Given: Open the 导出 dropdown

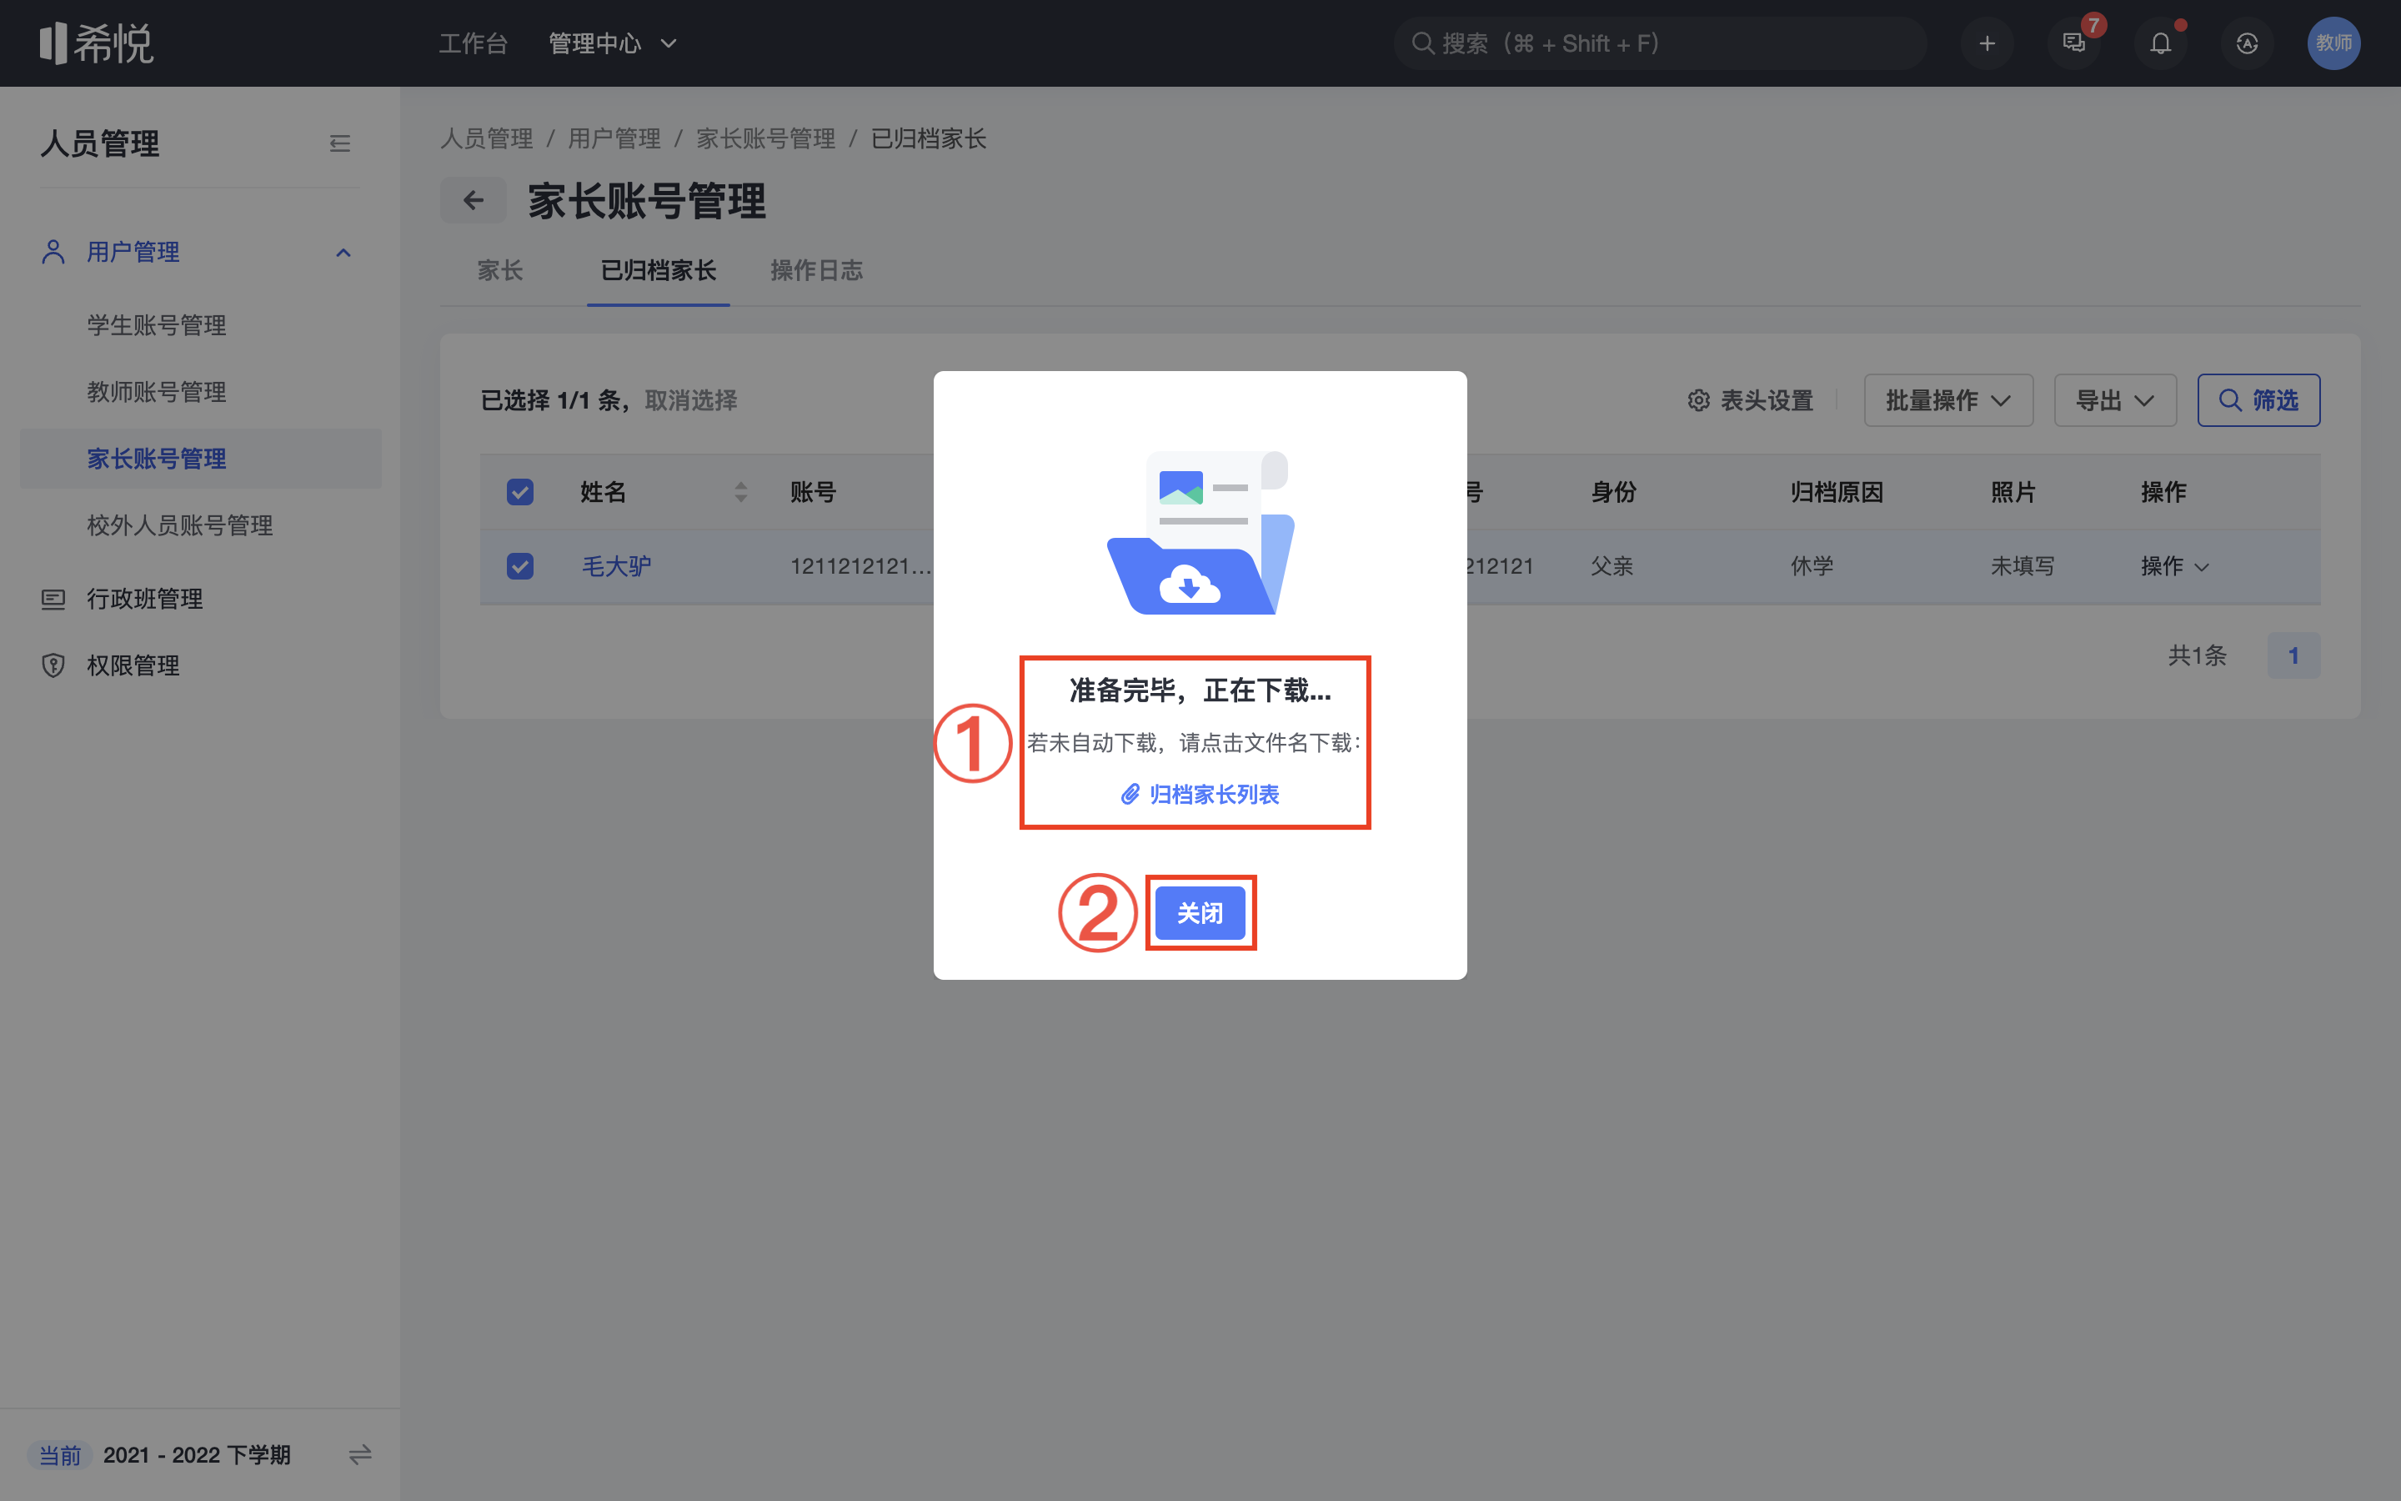Looking at the screenshot, I should pos(2115,400).
